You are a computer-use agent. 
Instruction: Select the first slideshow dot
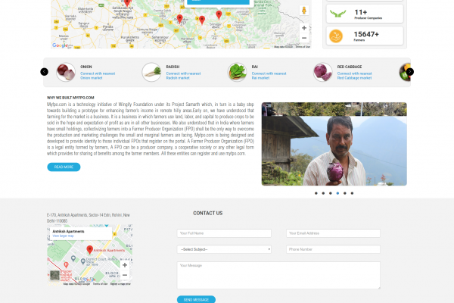tap(316, 193)
